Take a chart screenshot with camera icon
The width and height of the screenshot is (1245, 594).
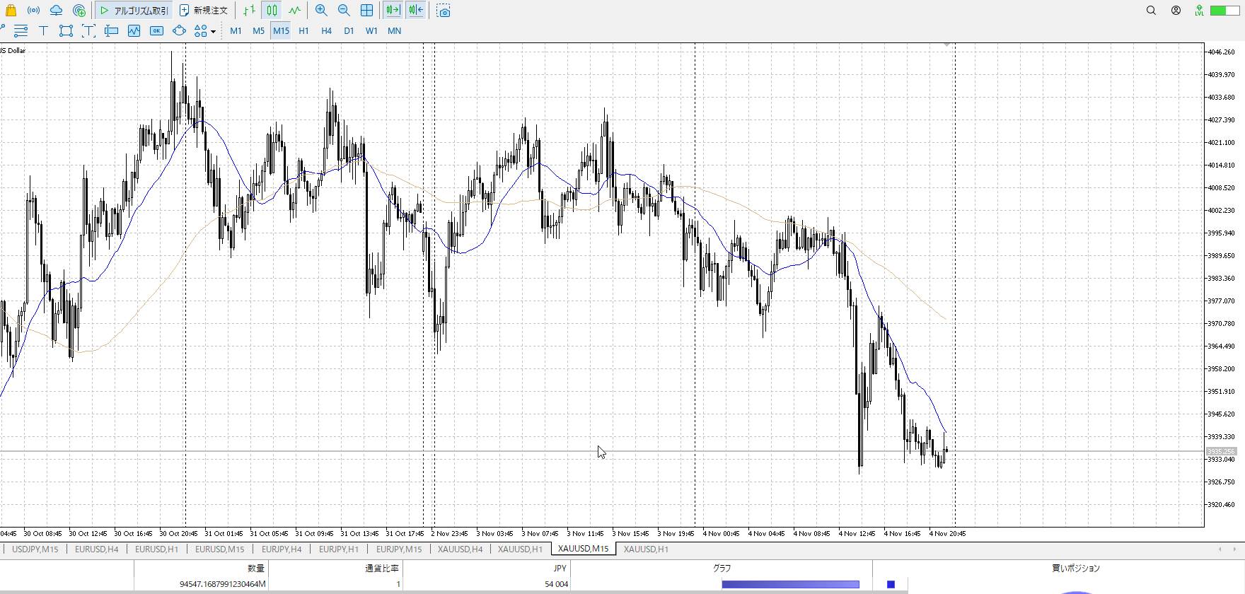[444, 11]
